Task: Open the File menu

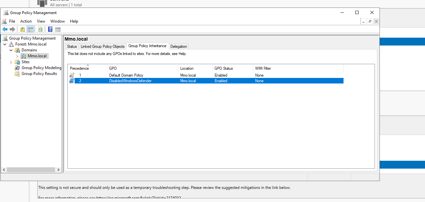Action: (x=12, y=21)
